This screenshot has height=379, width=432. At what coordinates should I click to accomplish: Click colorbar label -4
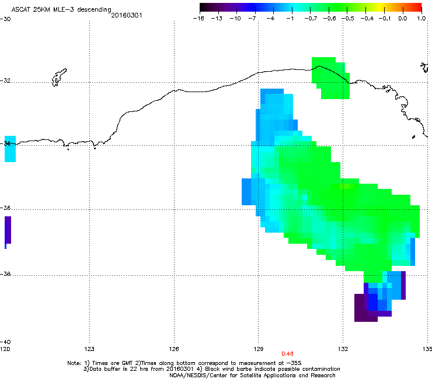click(270, 19)
